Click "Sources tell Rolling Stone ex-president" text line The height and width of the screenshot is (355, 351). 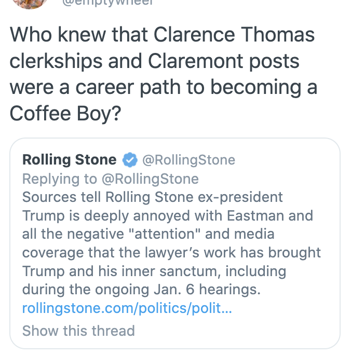153,198
